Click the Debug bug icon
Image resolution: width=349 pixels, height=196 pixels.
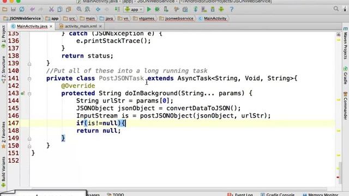(x=157, y=9)
